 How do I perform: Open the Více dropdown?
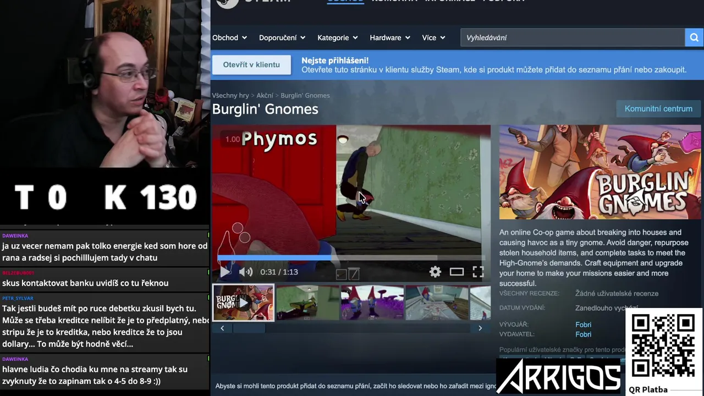pos(433,37)
